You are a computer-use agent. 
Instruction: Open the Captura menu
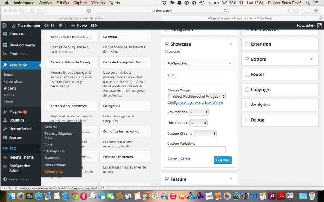[x=80, y=3]
